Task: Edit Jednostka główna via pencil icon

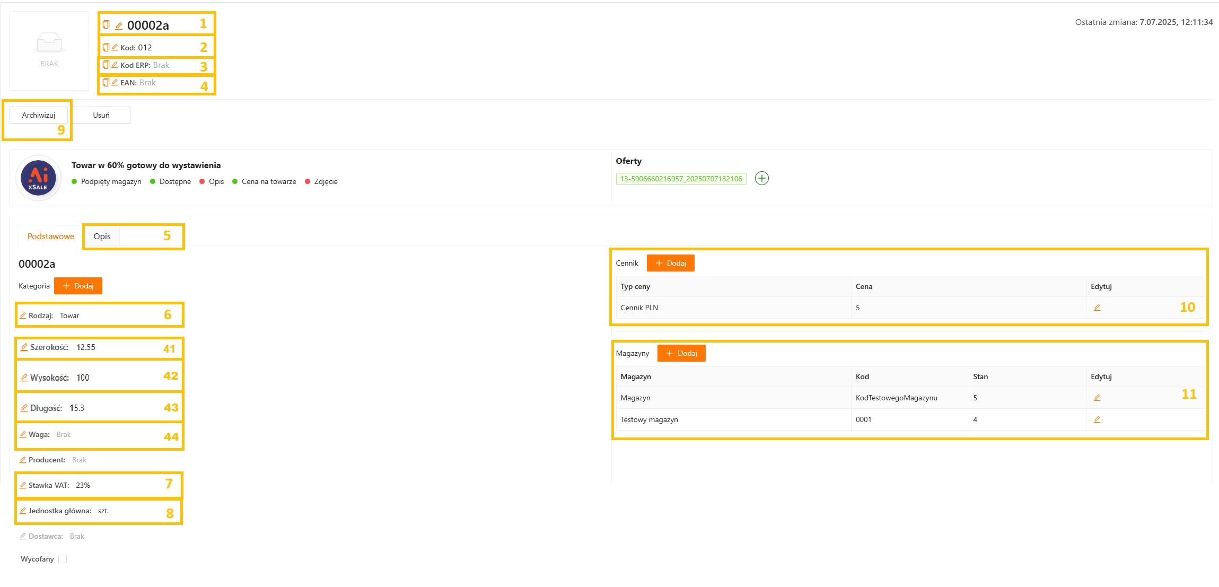Action: click(23, 511)
